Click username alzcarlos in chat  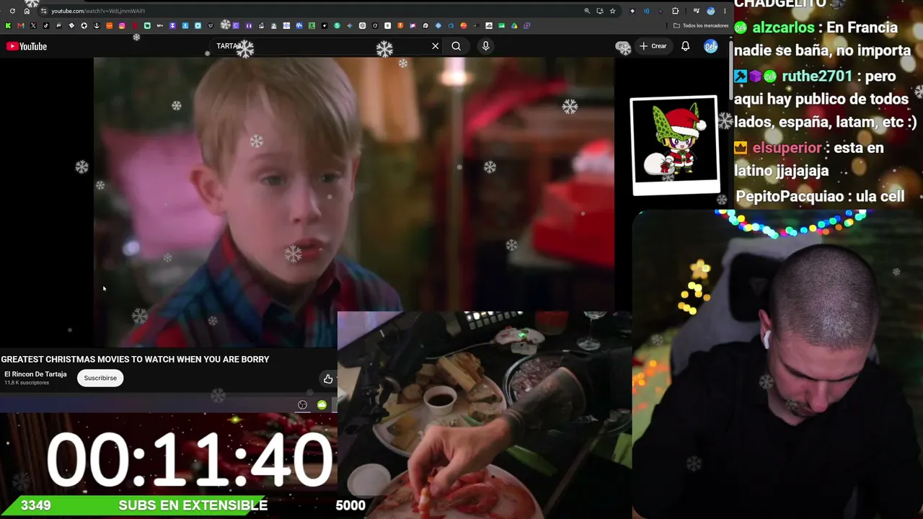pyautogui.click(x=783, y=27)
